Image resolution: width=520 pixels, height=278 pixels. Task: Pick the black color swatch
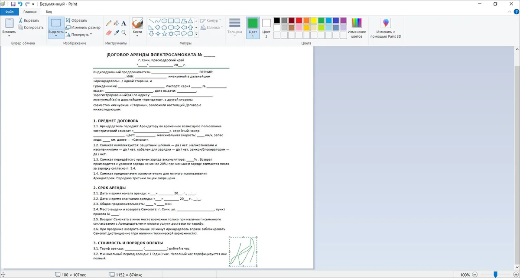(x=277, y=20)
